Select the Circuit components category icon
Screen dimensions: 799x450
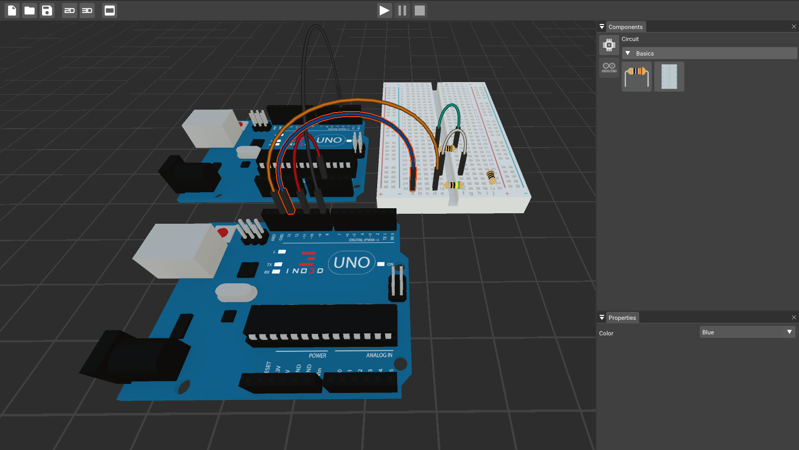[x=609, y=45]
